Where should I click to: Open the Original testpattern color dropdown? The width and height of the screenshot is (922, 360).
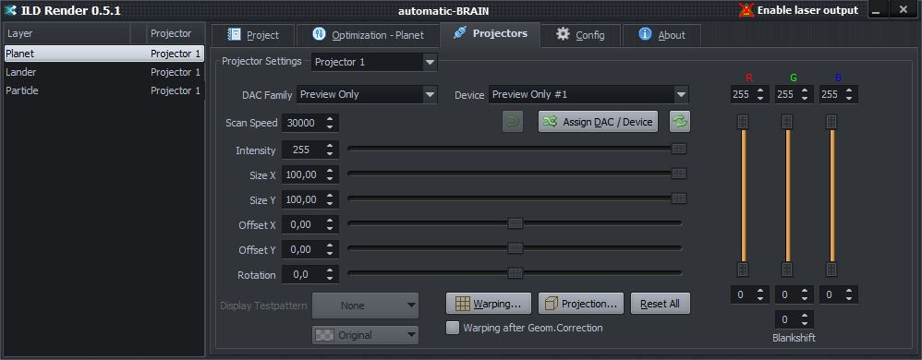(x=365, y=335)
